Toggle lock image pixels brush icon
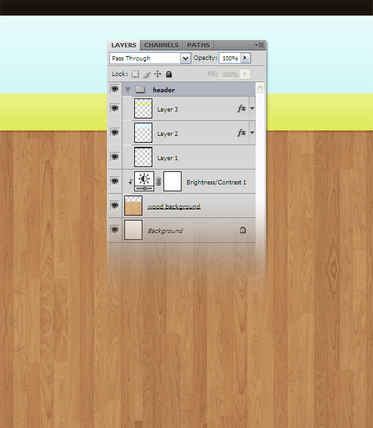Viewport: 373px width, 428px height. (x=147, y=74)
